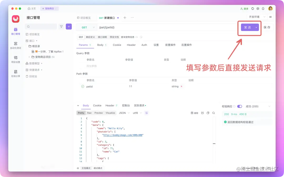This screenshot has width=284, height=177.
Task: Open 项目设置 from the left sidebar
Action: (x=16, y=60)
